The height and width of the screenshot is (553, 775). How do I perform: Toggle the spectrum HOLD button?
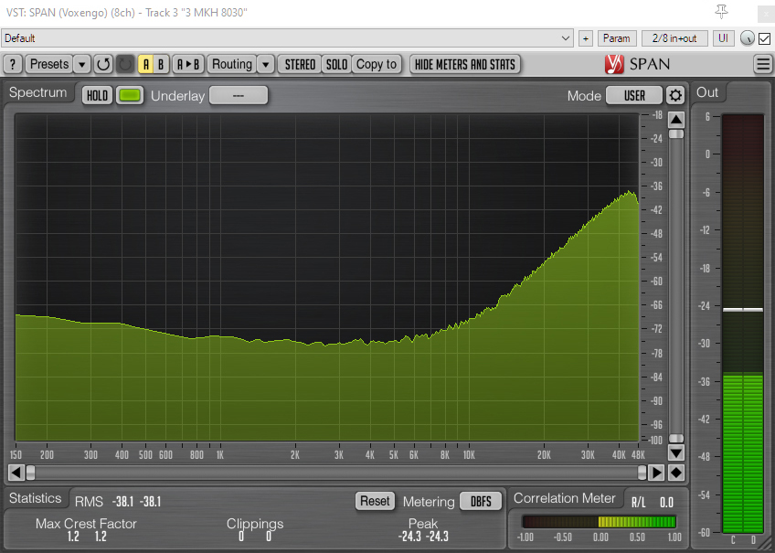[x=97, y=96]
